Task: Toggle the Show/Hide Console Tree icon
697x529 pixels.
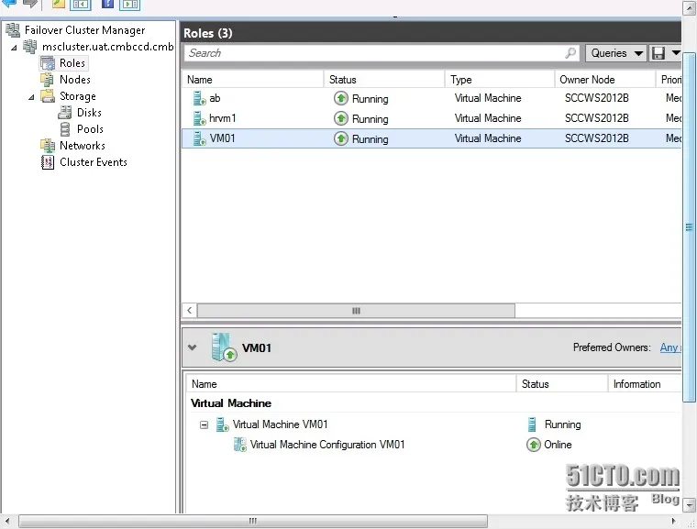Action: point(80,5)
